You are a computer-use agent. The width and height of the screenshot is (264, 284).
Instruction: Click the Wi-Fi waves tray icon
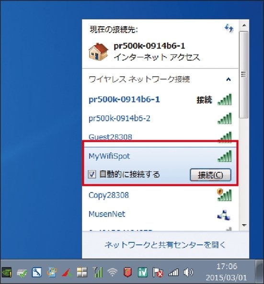pos(112,272)
